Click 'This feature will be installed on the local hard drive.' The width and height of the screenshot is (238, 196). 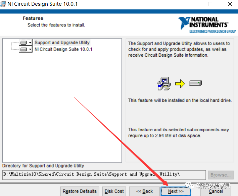[x=180, y=100]
